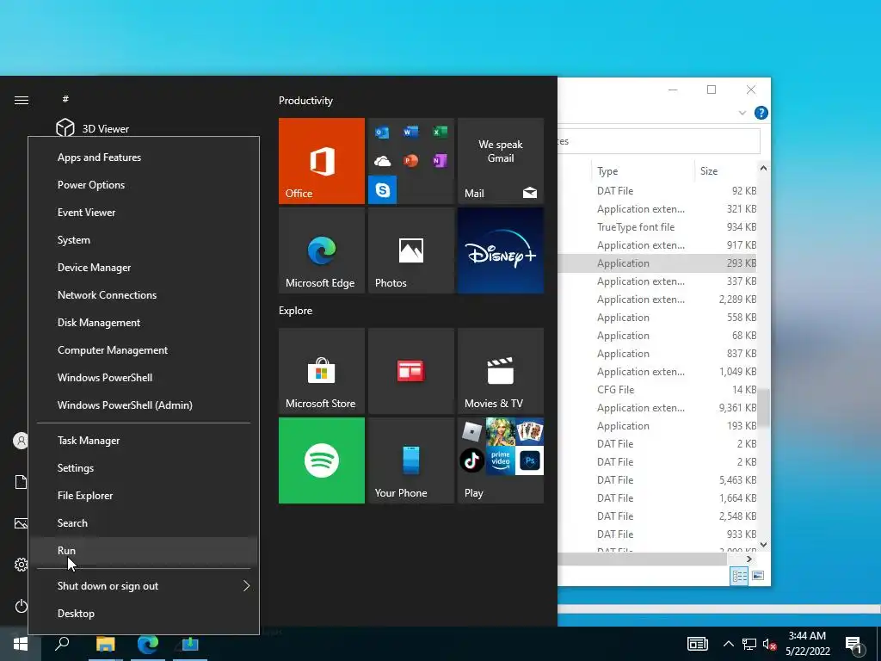Select the TrueType font file row
Image resolution: width=881 pixels, height=661 pixels.
click(658, 227)
